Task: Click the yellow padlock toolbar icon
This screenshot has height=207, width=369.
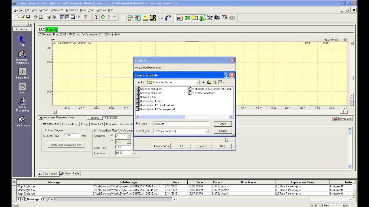Action: click(195, 18)
